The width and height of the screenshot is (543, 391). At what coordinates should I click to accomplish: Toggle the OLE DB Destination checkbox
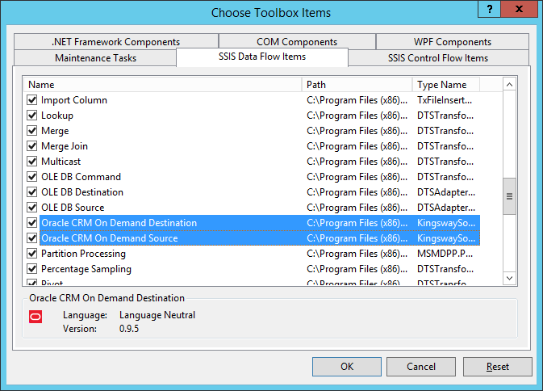[32, 192]
